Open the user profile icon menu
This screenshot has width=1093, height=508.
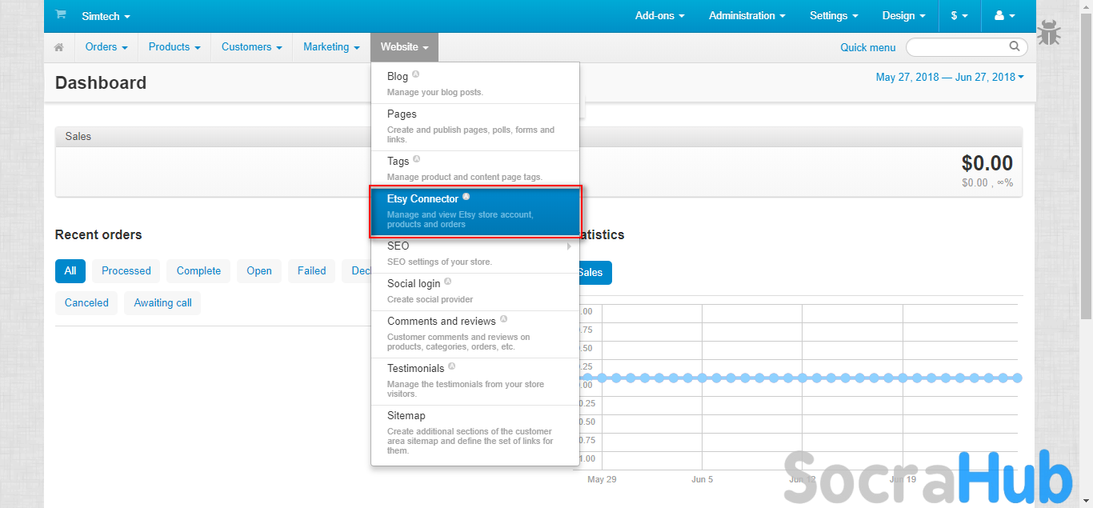coord(1003,16)
